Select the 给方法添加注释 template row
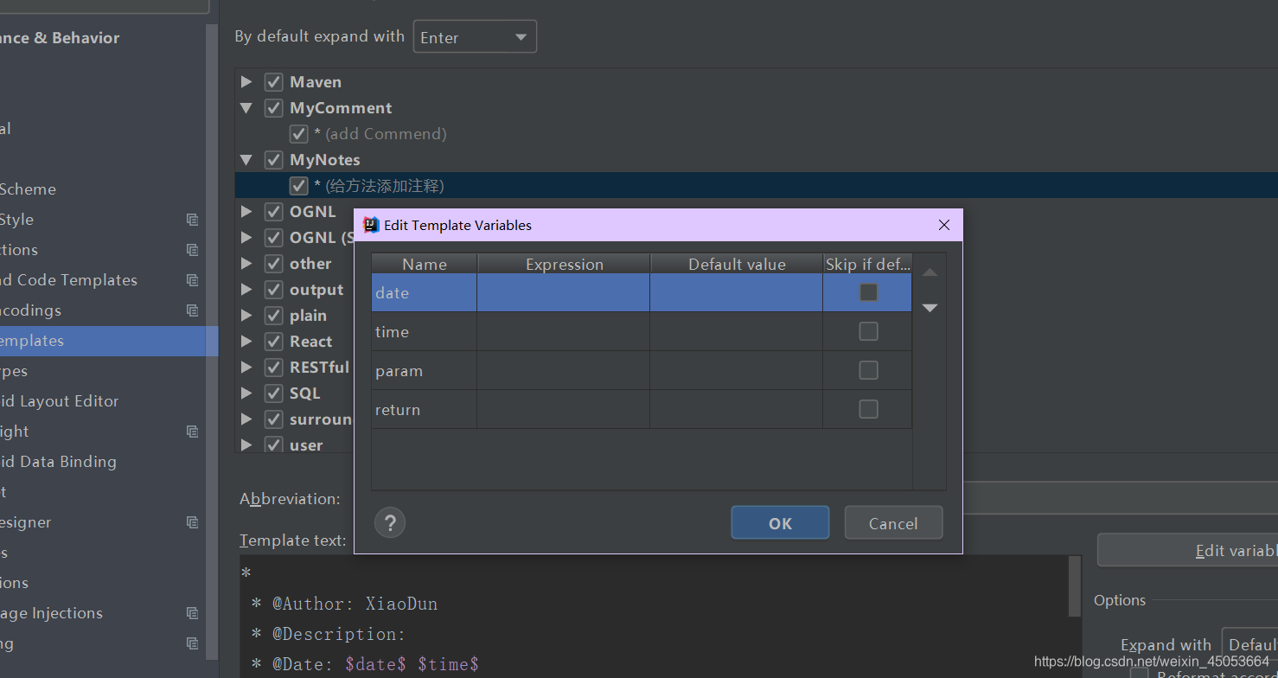Viewport: 1278px width, 678px height. 757,186
